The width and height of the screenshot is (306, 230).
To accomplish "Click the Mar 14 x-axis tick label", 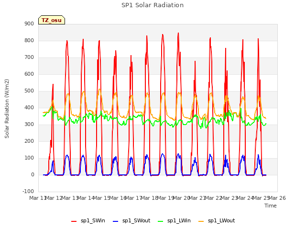I will [86, 198].
